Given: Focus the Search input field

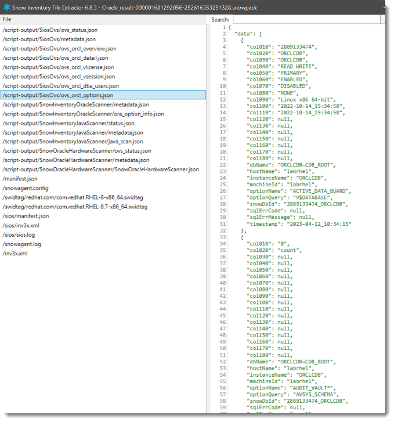Looking at the screenshot, I should click(x=306, y=19).
